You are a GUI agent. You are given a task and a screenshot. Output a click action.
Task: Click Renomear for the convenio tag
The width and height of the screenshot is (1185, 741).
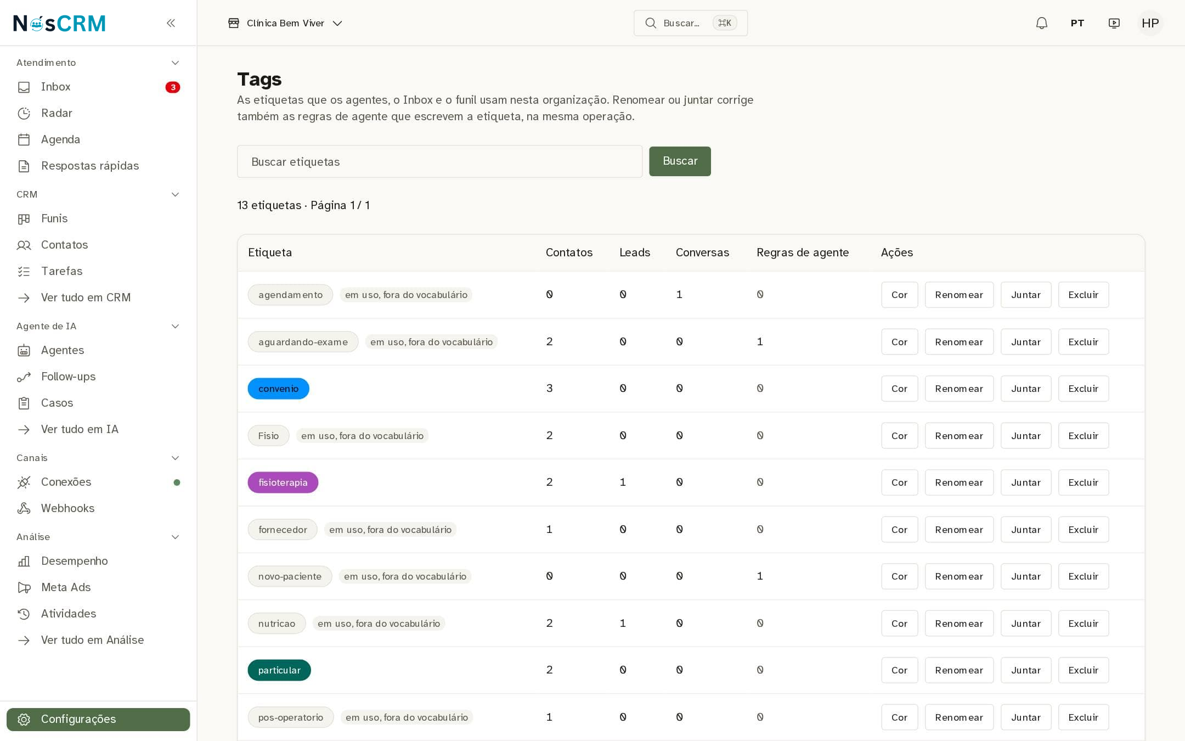[x=959, y=389]
